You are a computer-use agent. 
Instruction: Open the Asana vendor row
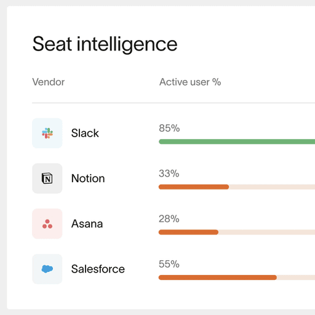click(173, 224)
